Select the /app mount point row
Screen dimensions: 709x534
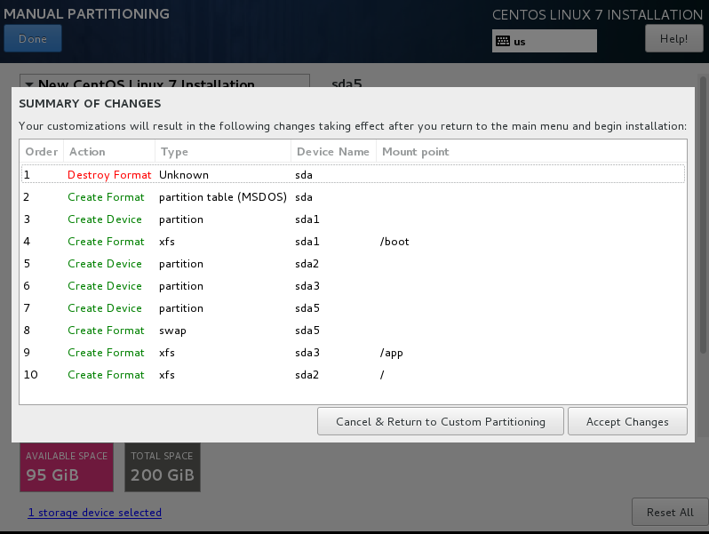pos(353,352)
